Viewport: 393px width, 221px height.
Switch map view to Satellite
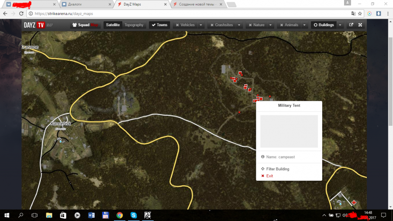click(x=113, y=25)
